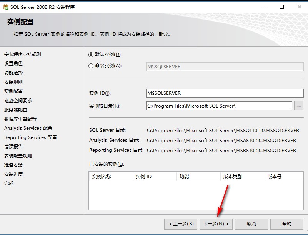Select 安装规则 step in sidebar

coord(13,82)
